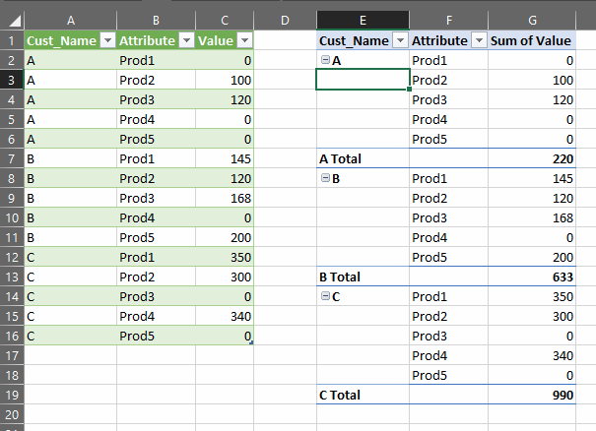This screenshot has height=431, width=596.
Task: Click cell A7 containing B
Action: pyautogui.click(x=71, y=158)
